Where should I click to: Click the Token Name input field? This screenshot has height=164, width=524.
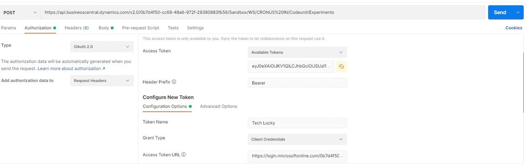pyautogui.click(x=297, y=123)
